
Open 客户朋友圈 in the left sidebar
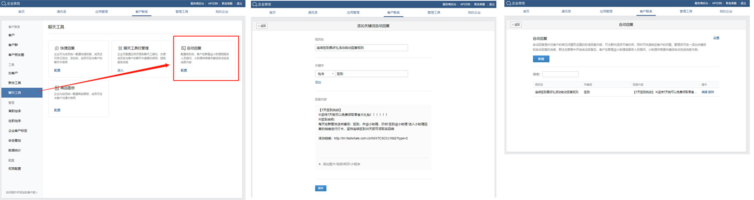coord(16,55)
